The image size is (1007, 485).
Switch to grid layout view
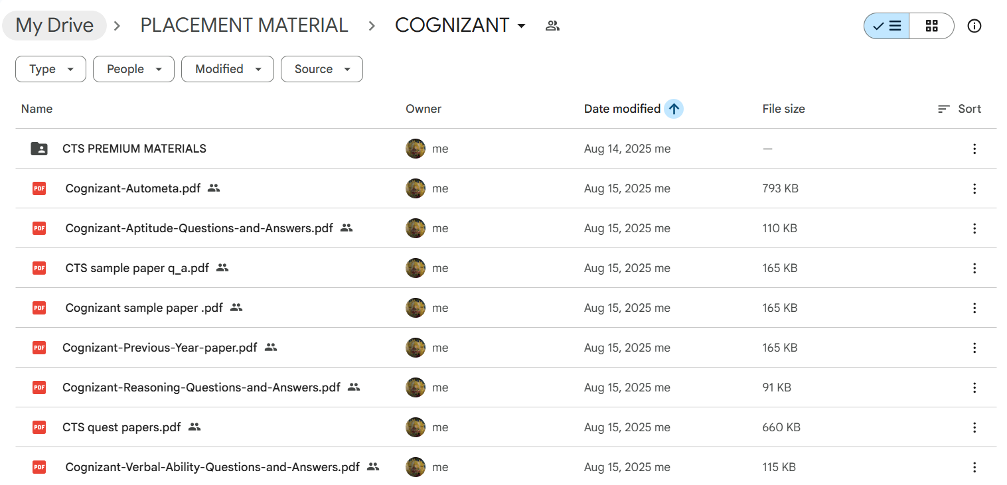click(x=931, y=26)
